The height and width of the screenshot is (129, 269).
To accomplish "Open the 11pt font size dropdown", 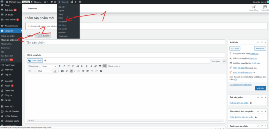I will (45, 71).
